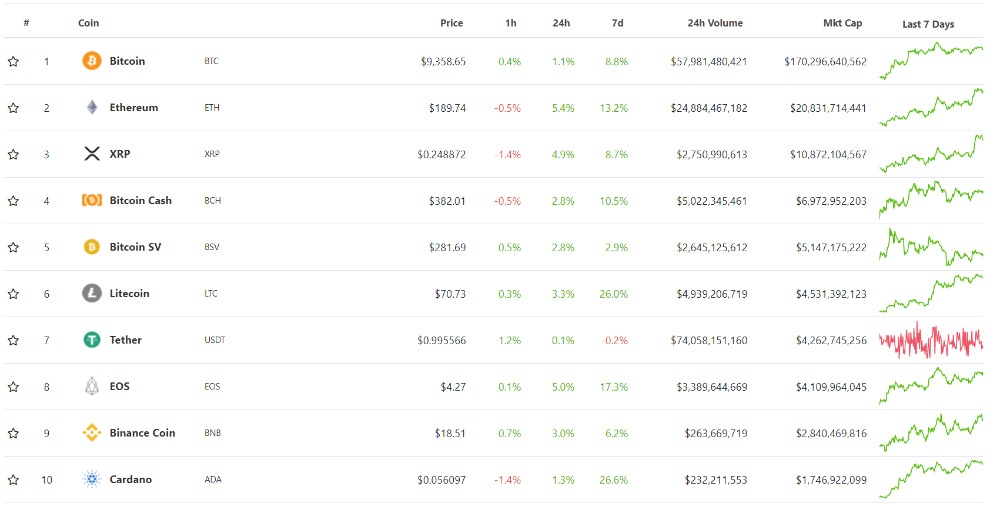The image size is (990, 506).
Task: Click the XRP logo icon
Action: (92, 154)
